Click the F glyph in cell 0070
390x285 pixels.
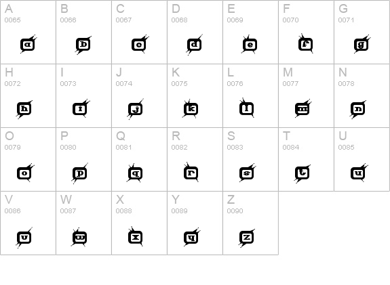(x=305, y=43)
